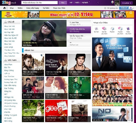Screen dimensions: 136x123
Task: Expand the Cá nhân dropdown menu
Action: (127, 3)
